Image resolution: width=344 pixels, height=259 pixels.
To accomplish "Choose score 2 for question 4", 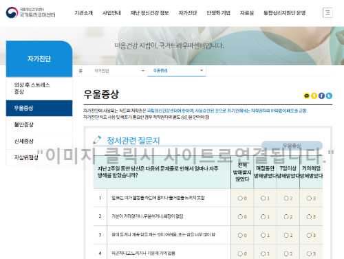I will tap(286, 254).
